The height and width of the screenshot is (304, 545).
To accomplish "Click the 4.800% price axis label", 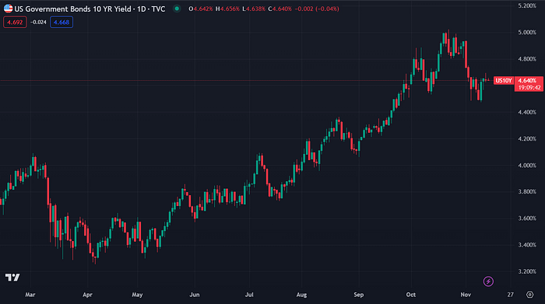I will click(x=527, y=59).
